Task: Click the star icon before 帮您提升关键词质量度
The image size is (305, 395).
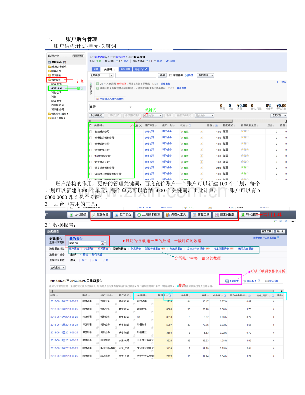Action: coord(98,99)
